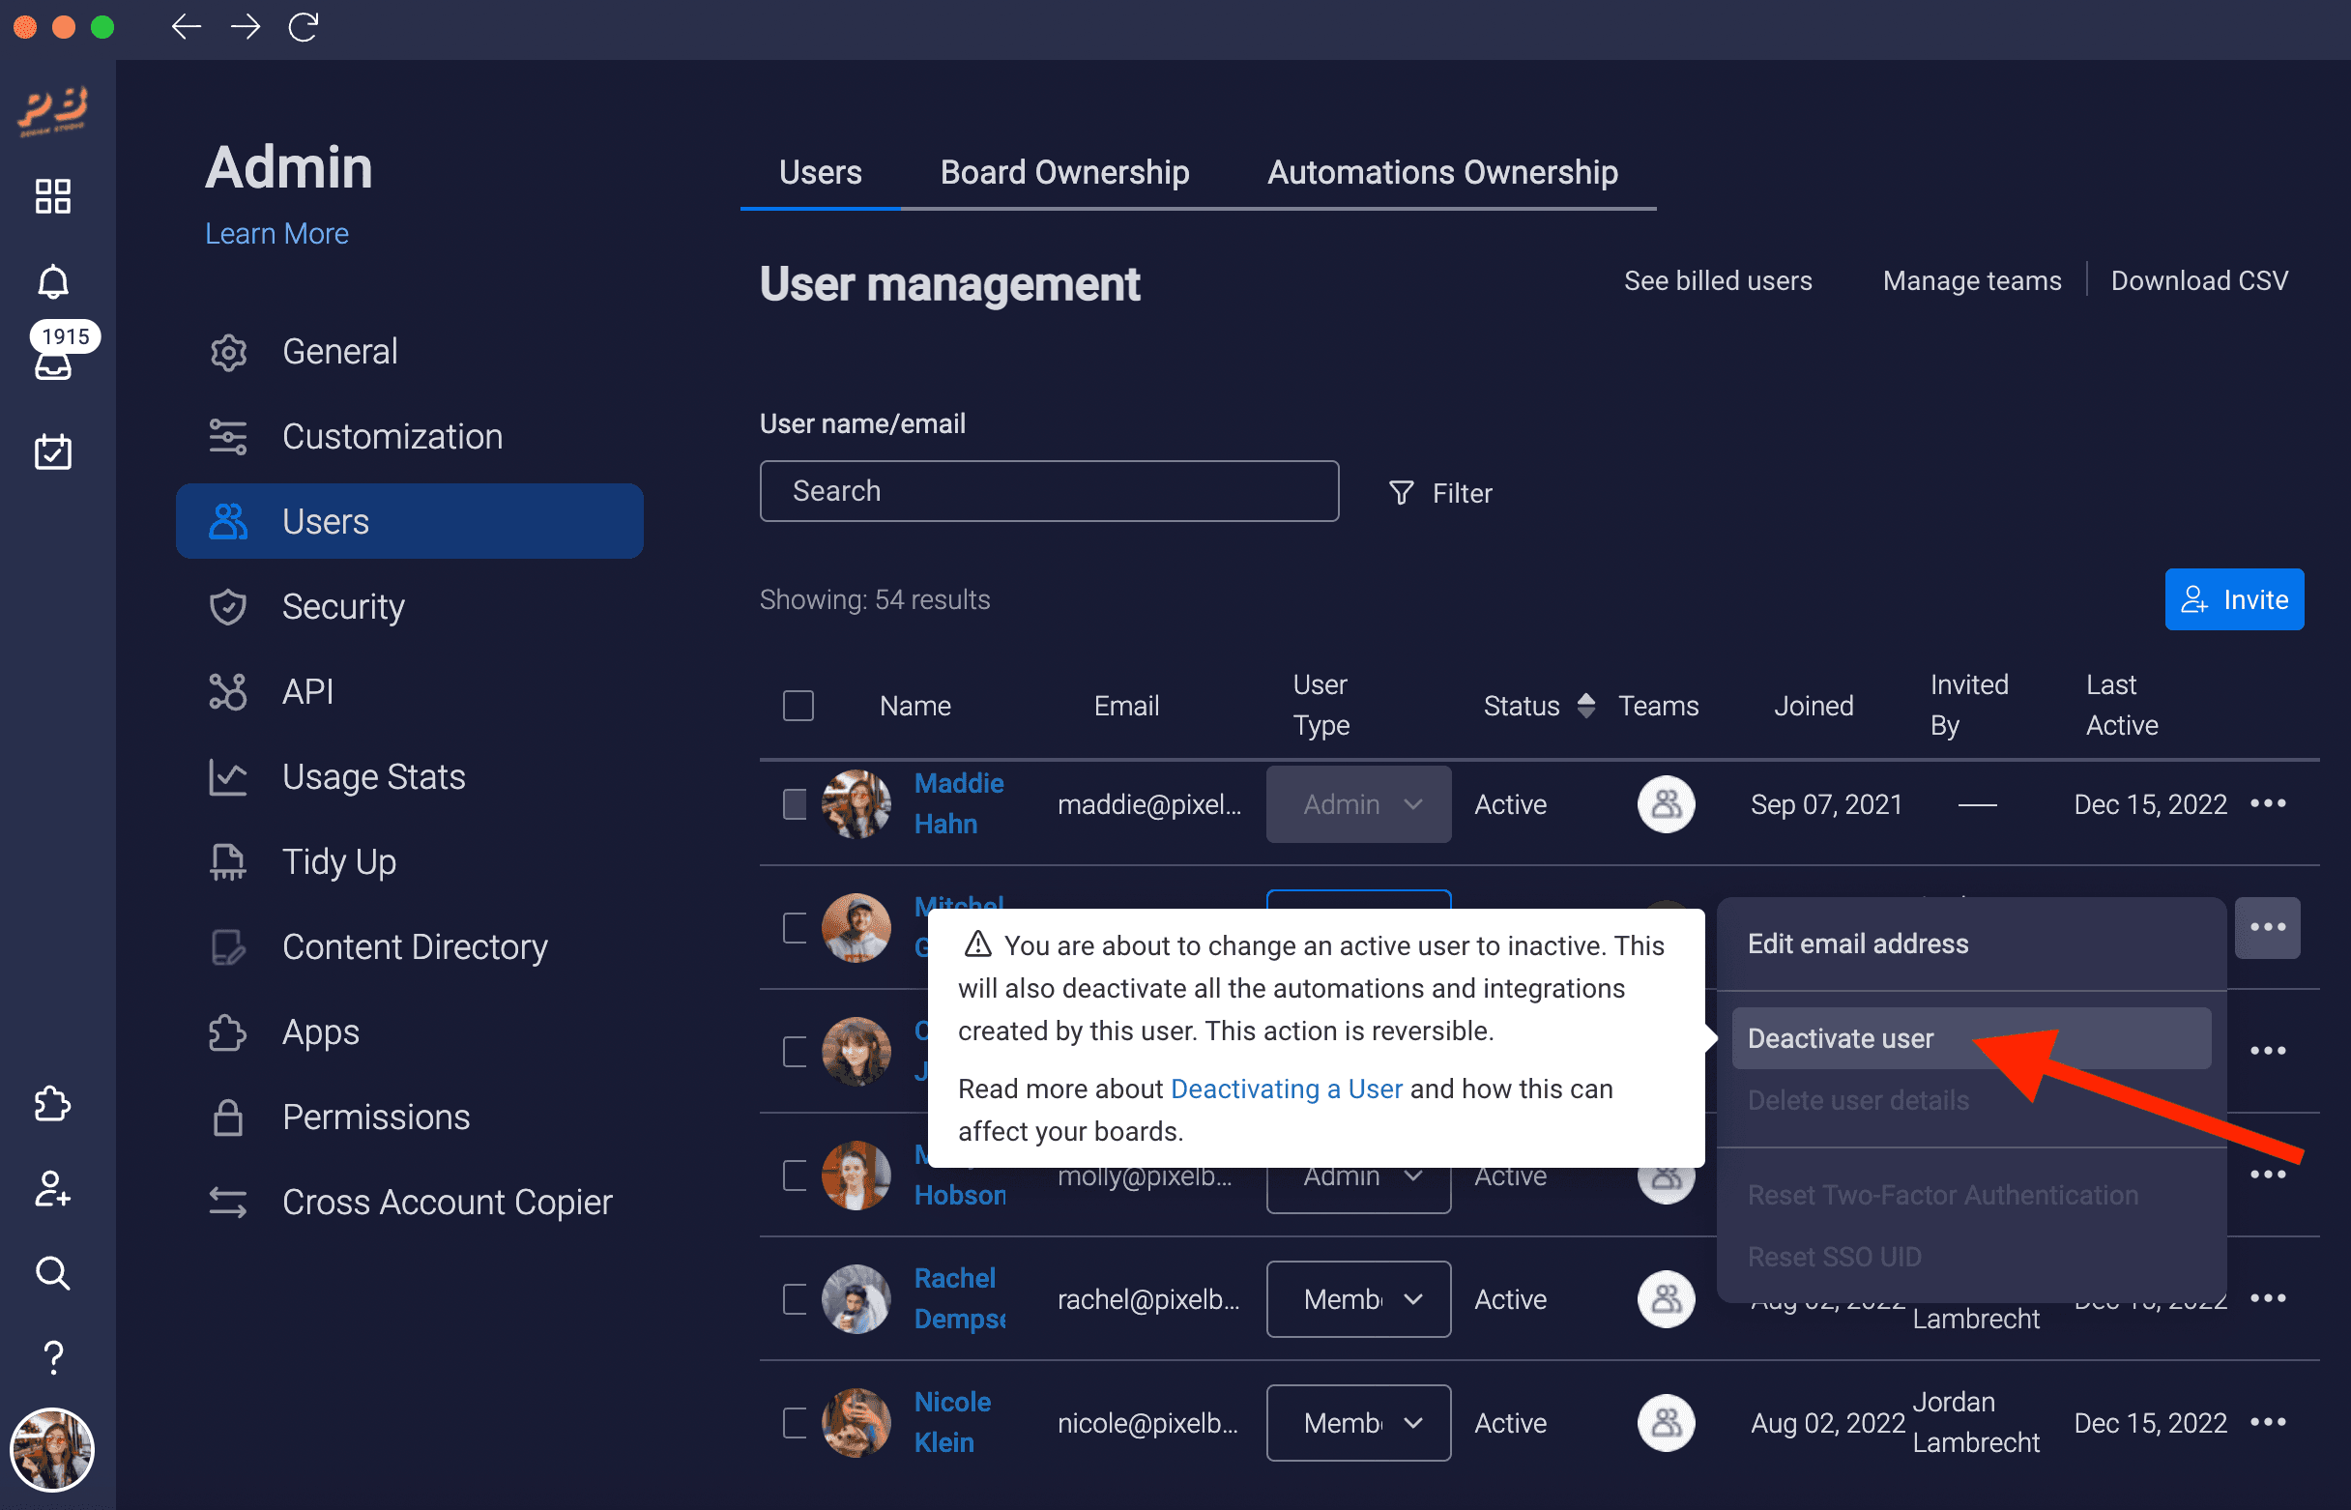Sort the table by Status column arrows
The image size is (2351, 1510).
click(x=1585, y=705)
